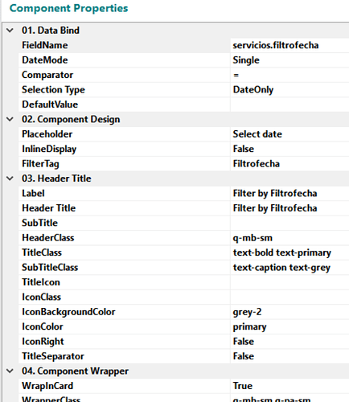Toggle the InlineDisplay False value

coord(289,149)
